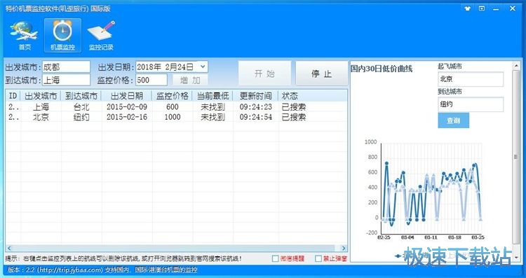The width and height of the screenshot is (526, 278).
Task: Click the chart panel scroll up arrow
Action: pos(516,67)
